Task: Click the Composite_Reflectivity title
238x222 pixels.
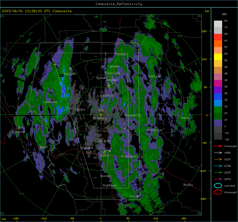Action: 119,4
